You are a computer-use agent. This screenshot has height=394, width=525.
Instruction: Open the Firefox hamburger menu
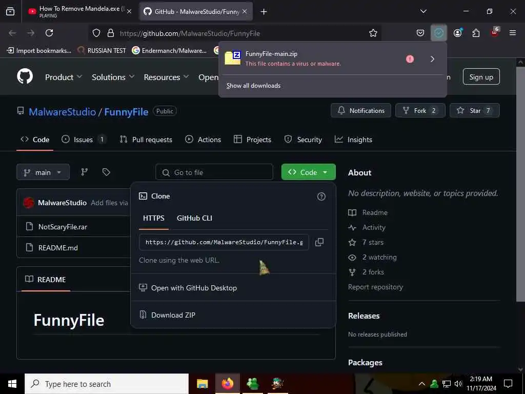coord(513,33)
